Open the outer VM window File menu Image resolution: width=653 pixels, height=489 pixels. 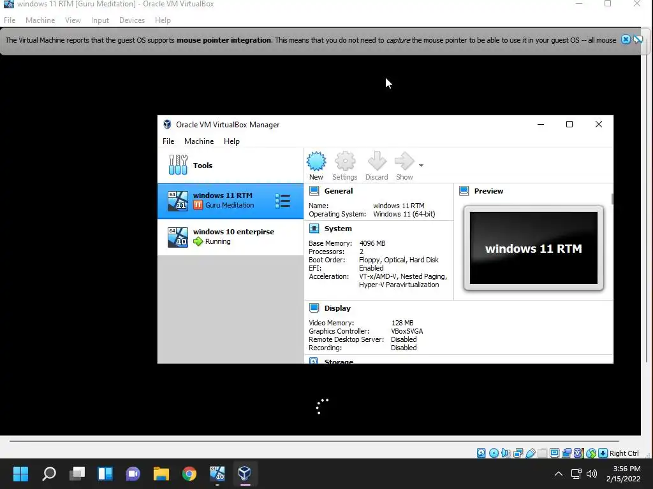[10, 20]
